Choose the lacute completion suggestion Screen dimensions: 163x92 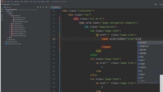(x=150, y=43)
